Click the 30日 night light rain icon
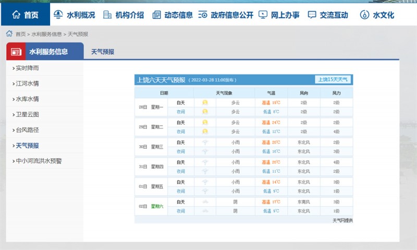The image size is (417, 250). pyautogui.click(x=205, y=151)
